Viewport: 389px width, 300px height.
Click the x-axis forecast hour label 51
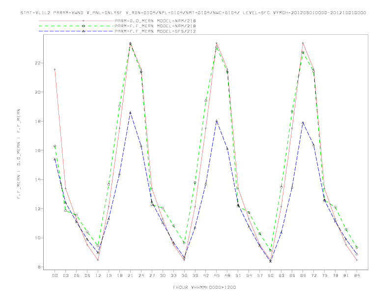coord(238,275)
